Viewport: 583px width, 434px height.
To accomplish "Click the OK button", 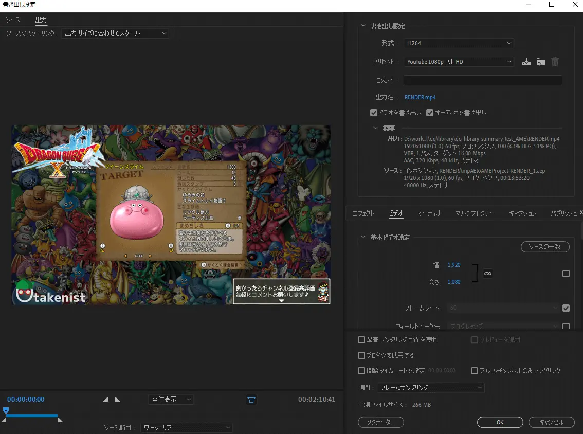I will [x=500, y=422].
